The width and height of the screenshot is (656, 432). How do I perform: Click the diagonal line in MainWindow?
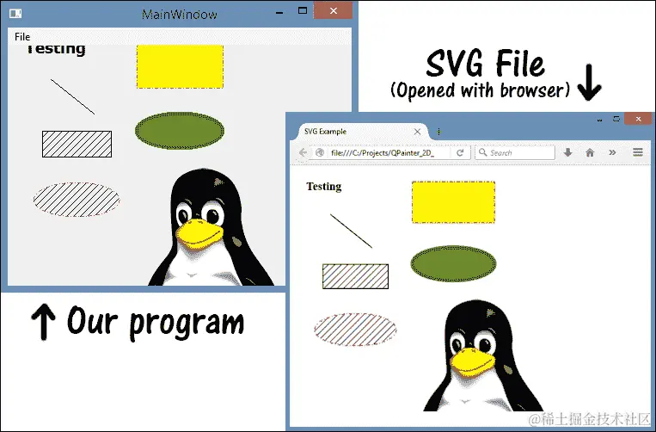click(73, 96)
